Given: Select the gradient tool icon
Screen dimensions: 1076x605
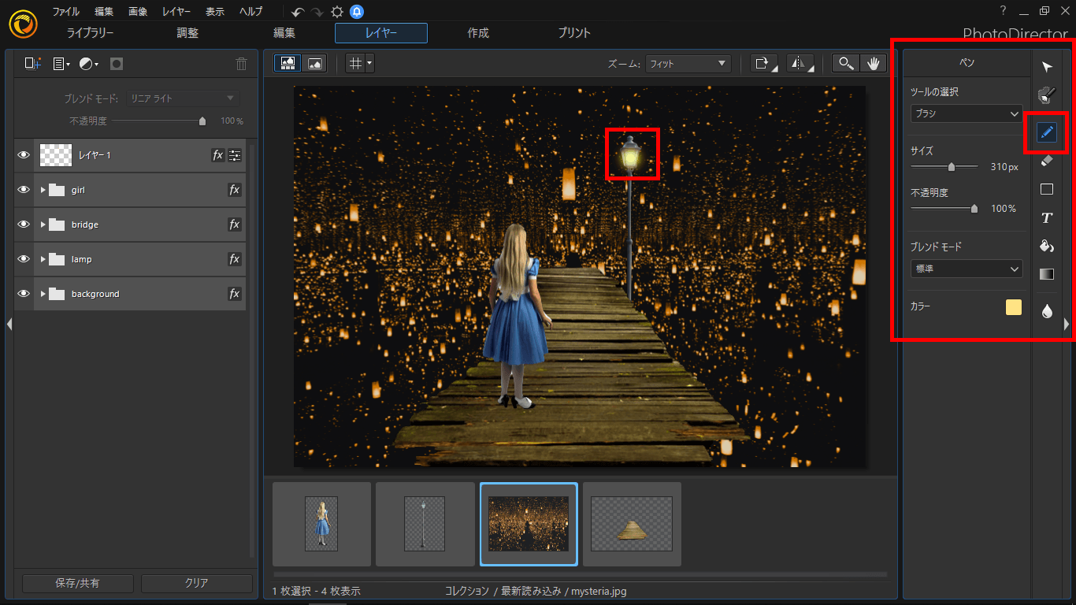Looking at the screenshot, I should click(1047, 274).
